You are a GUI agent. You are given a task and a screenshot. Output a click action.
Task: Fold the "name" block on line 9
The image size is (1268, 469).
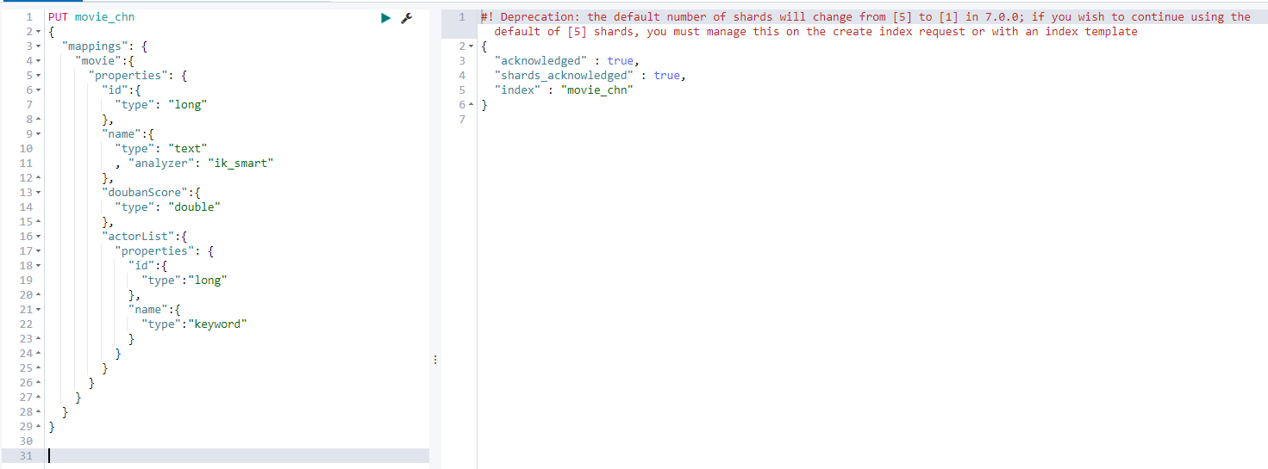[40, 134]
